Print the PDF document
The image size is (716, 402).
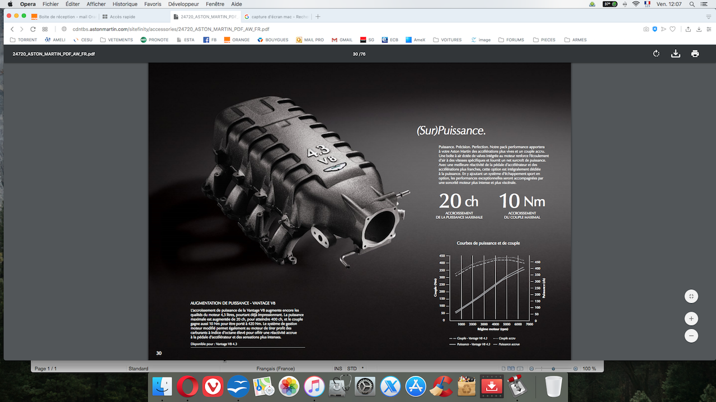695,54
